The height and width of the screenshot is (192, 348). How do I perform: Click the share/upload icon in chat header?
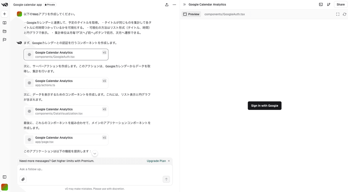[167, 5]
